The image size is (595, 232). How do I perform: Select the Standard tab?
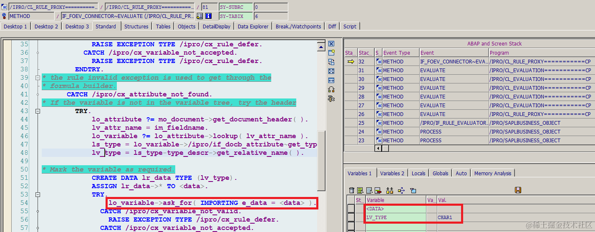106,26
